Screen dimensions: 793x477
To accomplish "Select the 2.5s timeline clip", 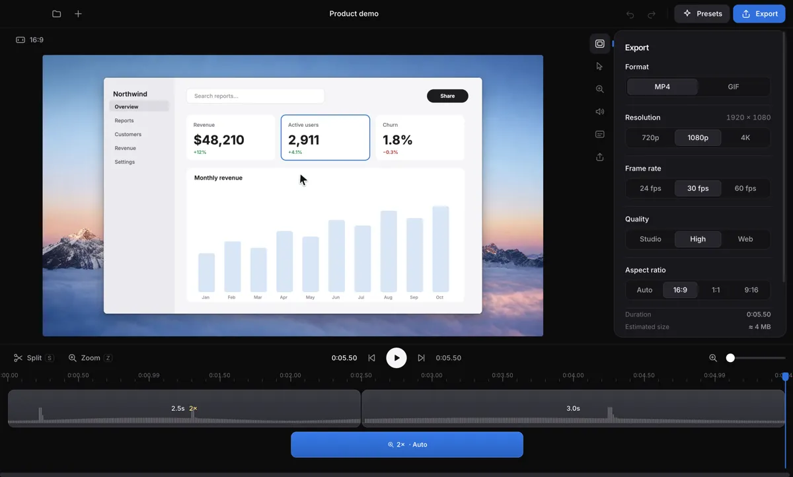I will pos(184,408).
